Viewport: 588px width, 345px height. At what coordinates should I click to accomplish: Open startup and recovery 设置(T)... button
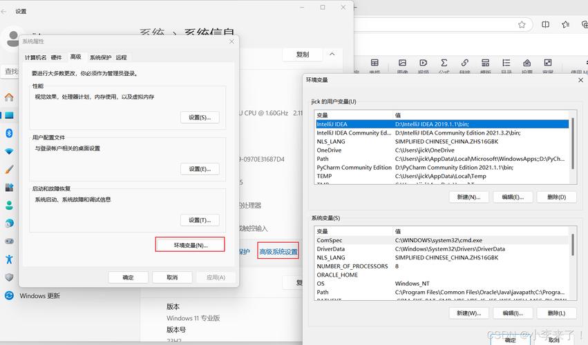point(200,220)
